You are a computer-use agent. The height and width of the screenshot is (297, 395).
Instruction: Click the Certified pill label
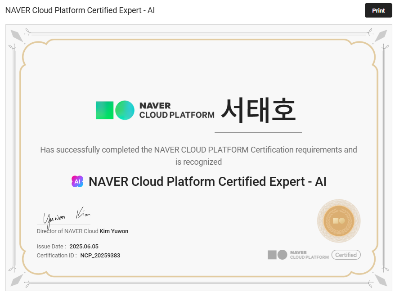pyautogui.click(x=346, y=255)
